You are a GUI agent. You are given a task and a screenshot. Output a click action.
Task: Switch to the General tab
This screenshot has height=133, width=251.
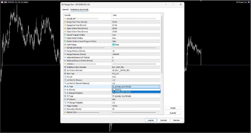pyautogui.click(x=65, y=10)
